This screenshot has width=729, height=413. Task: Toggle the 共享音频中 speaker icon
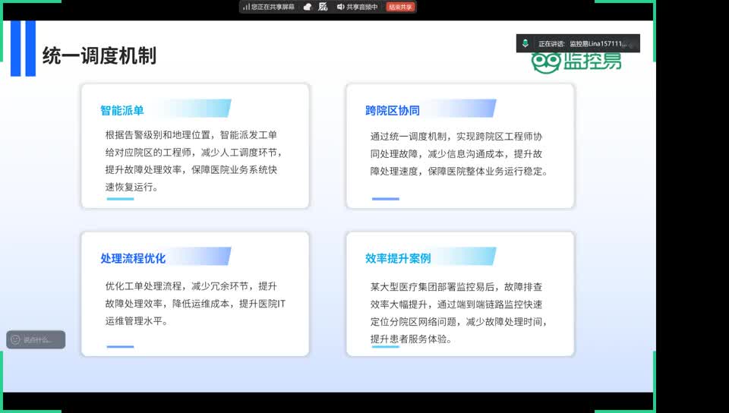click(x=340, y=7)
